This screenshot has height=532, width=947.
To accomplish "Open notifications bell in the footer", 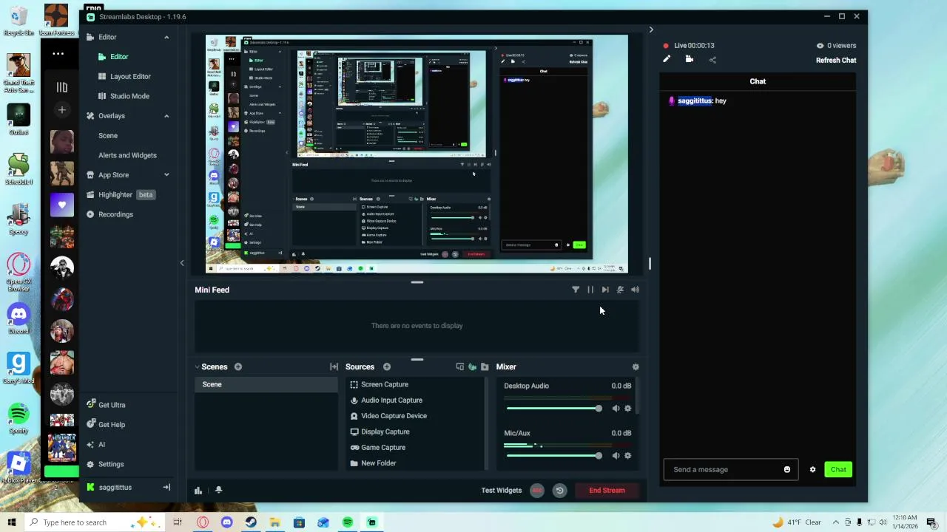I will coord(218,490).
